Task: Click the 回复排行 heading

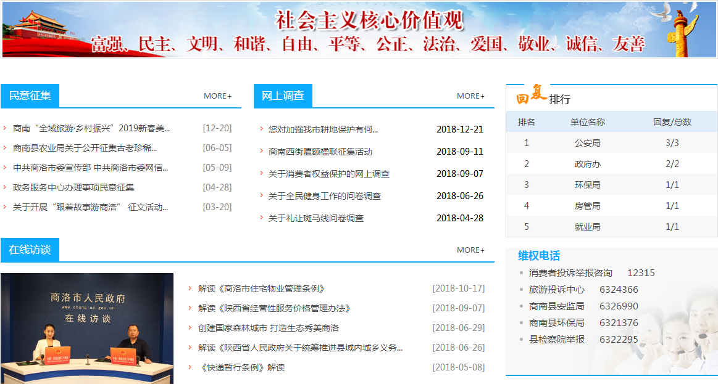Action: coord(543,95)
